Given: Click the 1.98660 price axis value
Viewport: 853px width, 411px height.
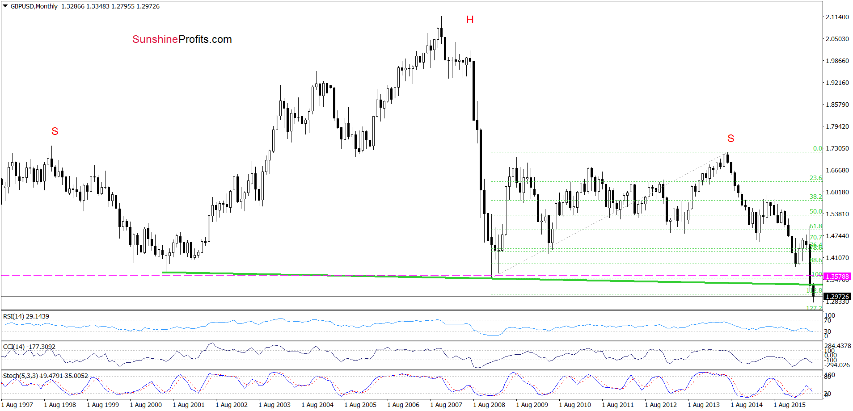Looking at the screenshot, I should click(837, 61).
